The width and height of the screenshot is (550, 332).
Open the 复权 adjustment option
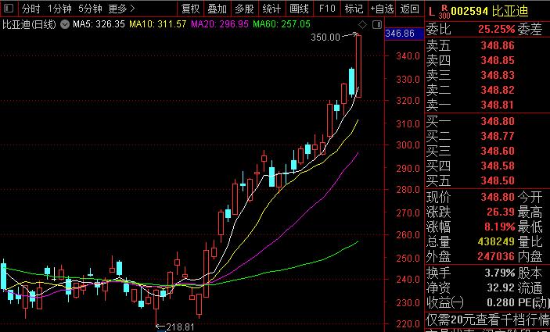(190, 9)
